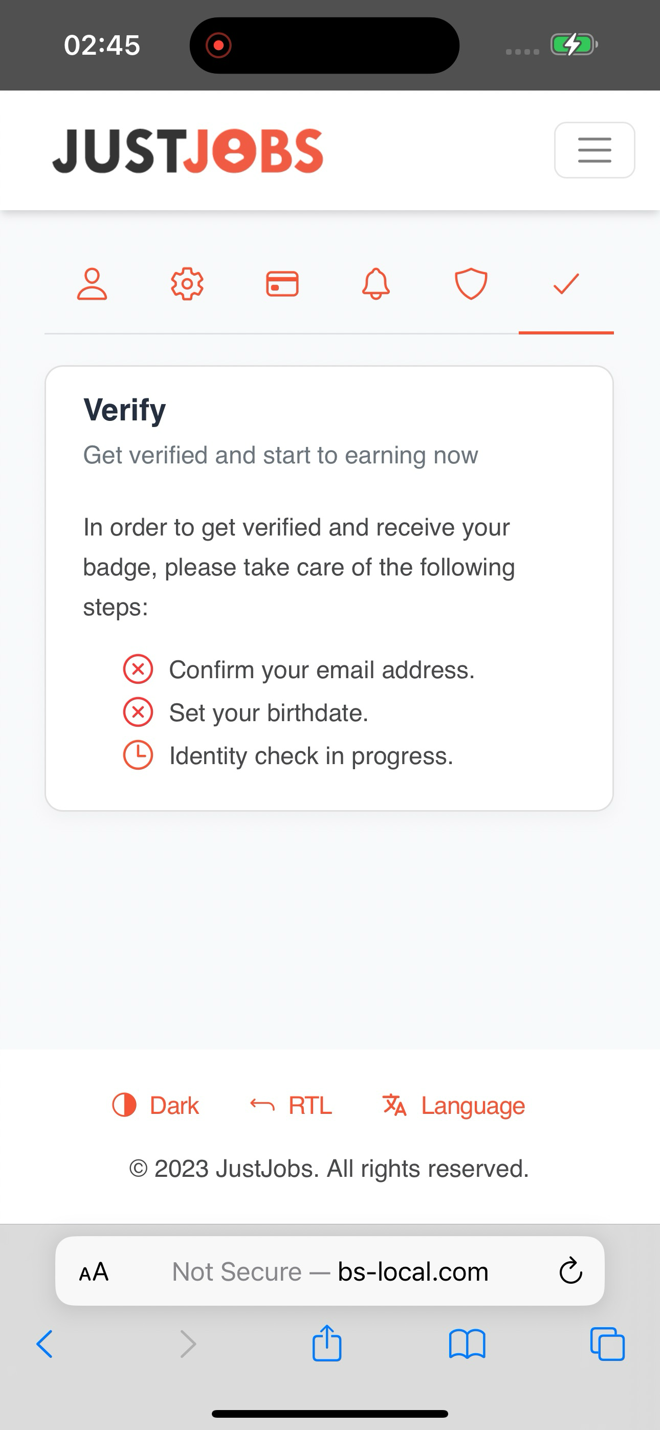Open the Safari share sheet

pos(326,1344)
